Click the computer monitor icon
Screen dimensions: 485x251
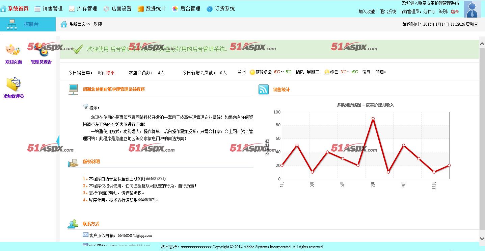(x=73, y=89)
